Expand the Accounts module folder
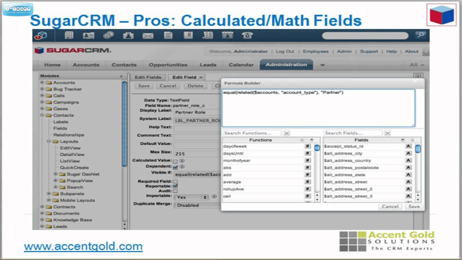Image resolution: width=462 pixels, height=260 pixels. pos(42,83)
